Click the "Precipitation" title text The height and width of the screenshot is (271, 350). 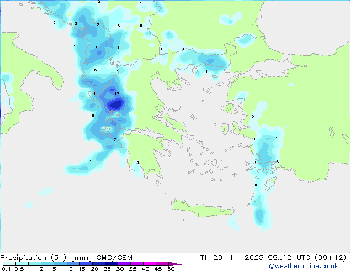pos(23,258)
